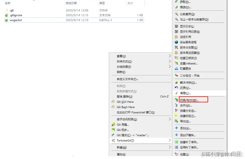Click the Stash Changes (贮藏更改) icon
Viewport: 245px width, 159px height.
click(176, 69)
